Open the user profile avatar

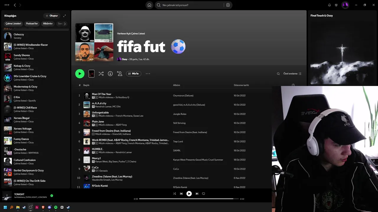pos(345,5)
